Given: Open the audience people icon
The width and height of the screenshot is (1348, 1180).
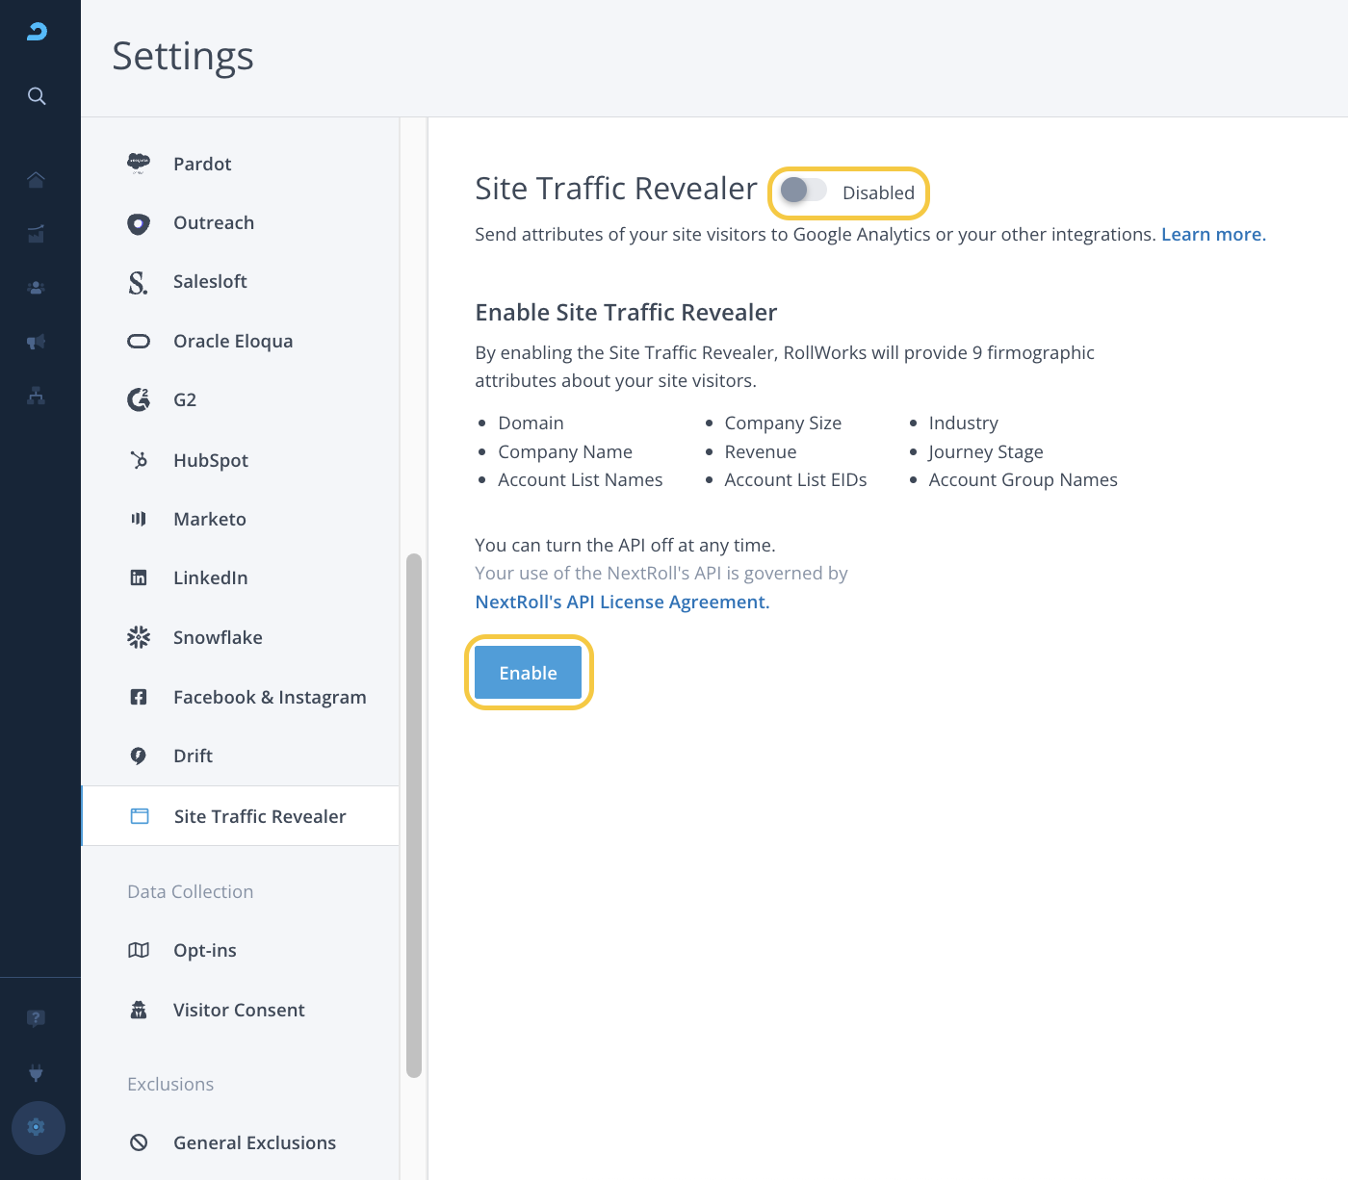Looking at the screenshot, I should click(x=37, y=288).
